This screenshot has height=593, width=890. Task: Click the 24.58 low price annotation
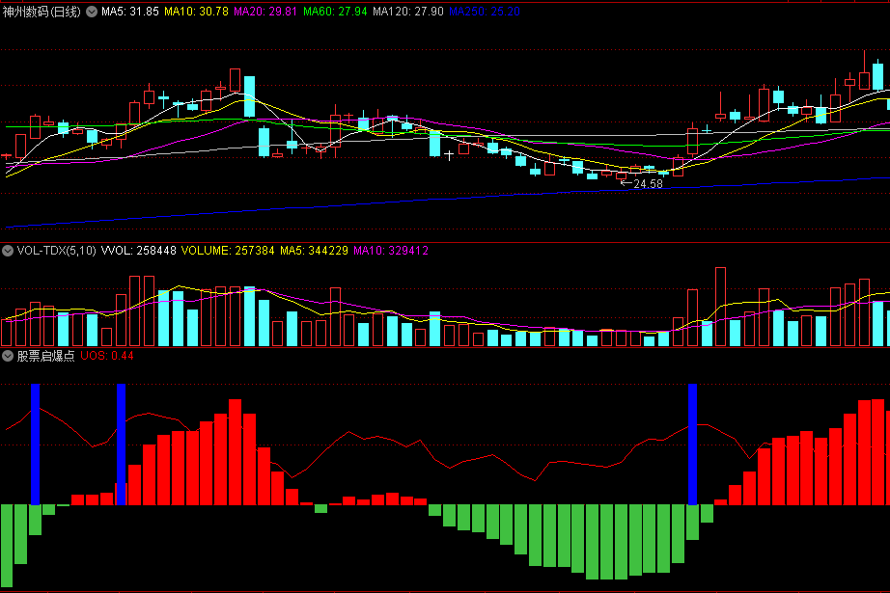pos(648,183)
